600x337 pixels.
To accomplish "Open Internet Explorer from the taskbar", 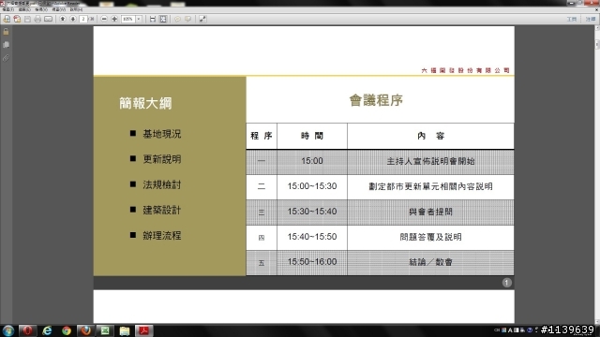I will 47,330.
